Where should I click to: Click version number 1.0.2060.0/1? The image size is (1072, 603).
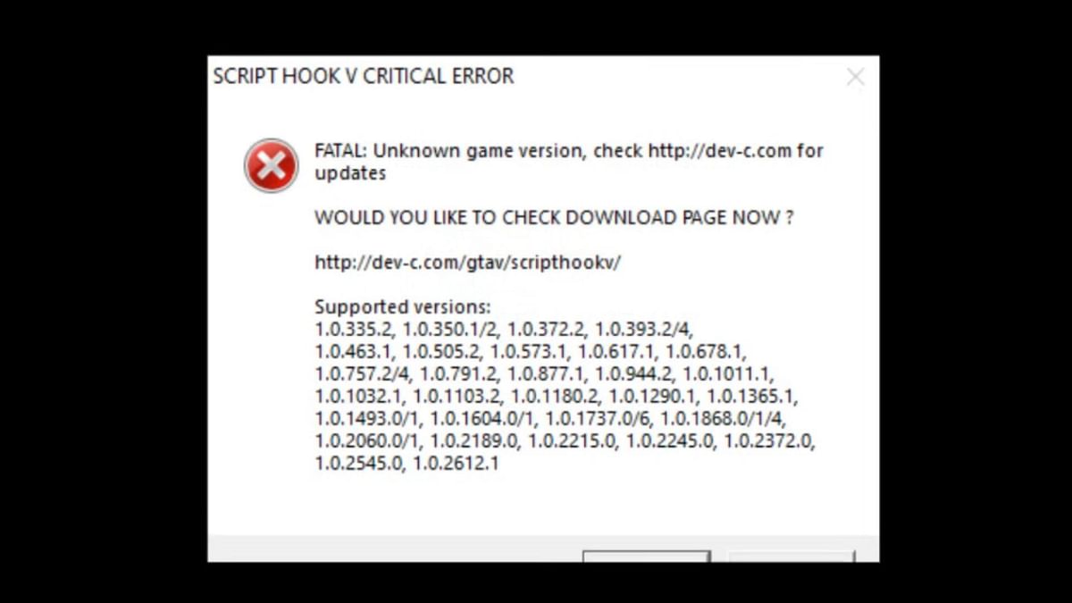(x=368, y=441)
